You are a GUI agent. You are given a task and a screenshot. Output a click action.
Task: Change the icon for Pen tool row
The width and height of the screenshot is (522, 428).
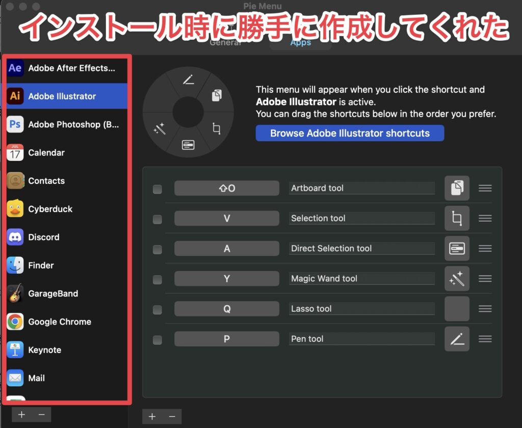[x=457, y=339]
